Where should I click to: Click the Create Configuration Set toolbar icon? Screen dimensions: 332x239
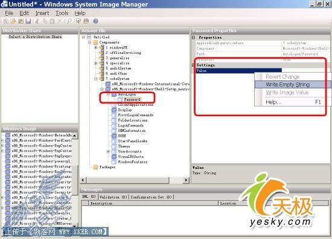coord(86,21)
